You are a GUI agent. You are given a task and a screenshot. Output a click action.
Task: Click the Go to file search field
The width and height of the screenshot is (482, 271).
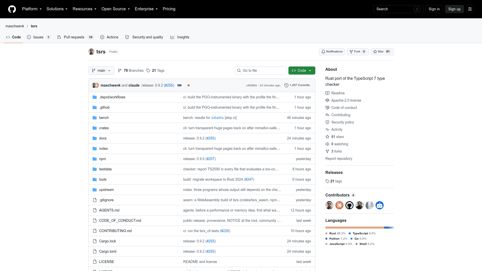coord(261,71)
